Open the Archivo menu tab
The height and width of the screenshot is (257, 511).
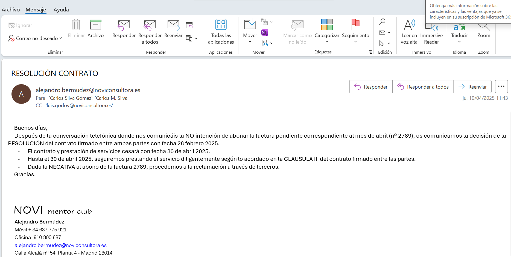(11, 10)
